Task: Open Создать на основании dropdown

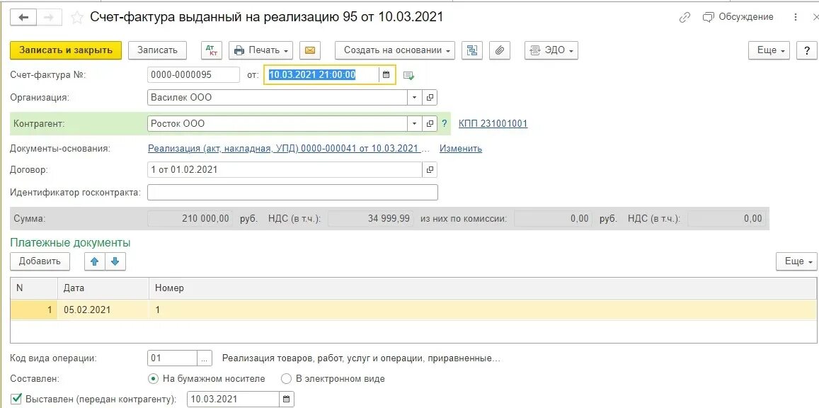Action: pyautogui.click(x=394, y=50)
